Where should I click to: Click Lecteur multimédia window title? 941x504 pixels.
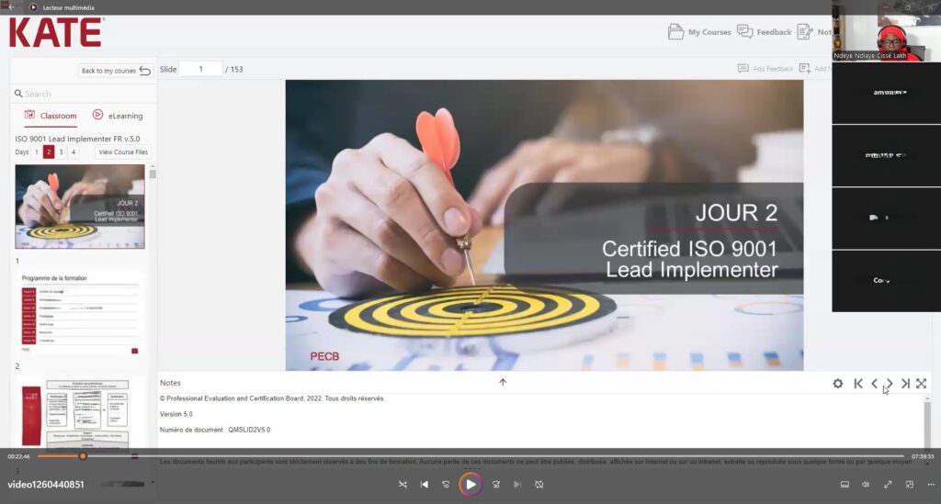(68, 7)
